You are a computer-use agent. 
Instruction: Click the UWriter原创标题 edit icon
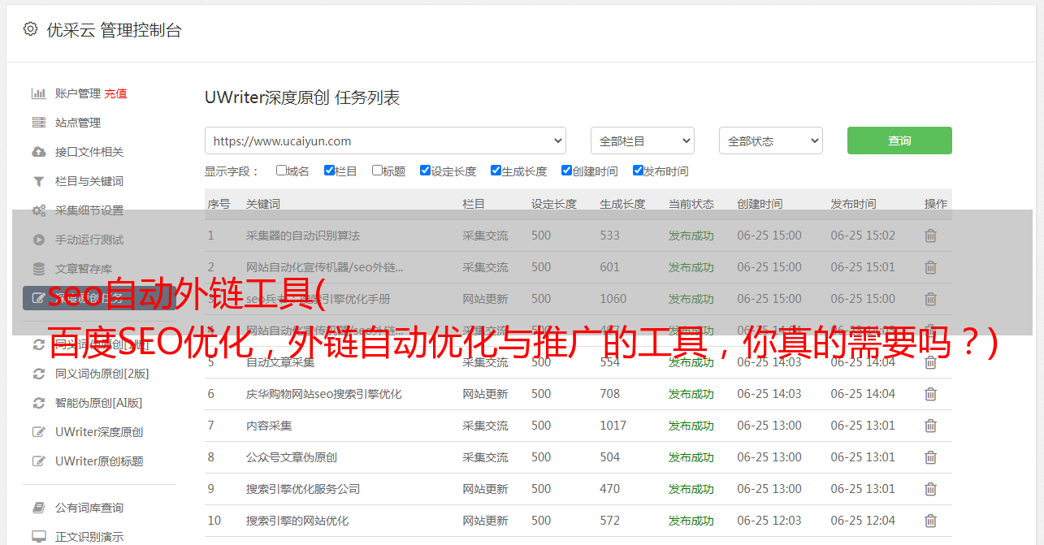[38, 461]
